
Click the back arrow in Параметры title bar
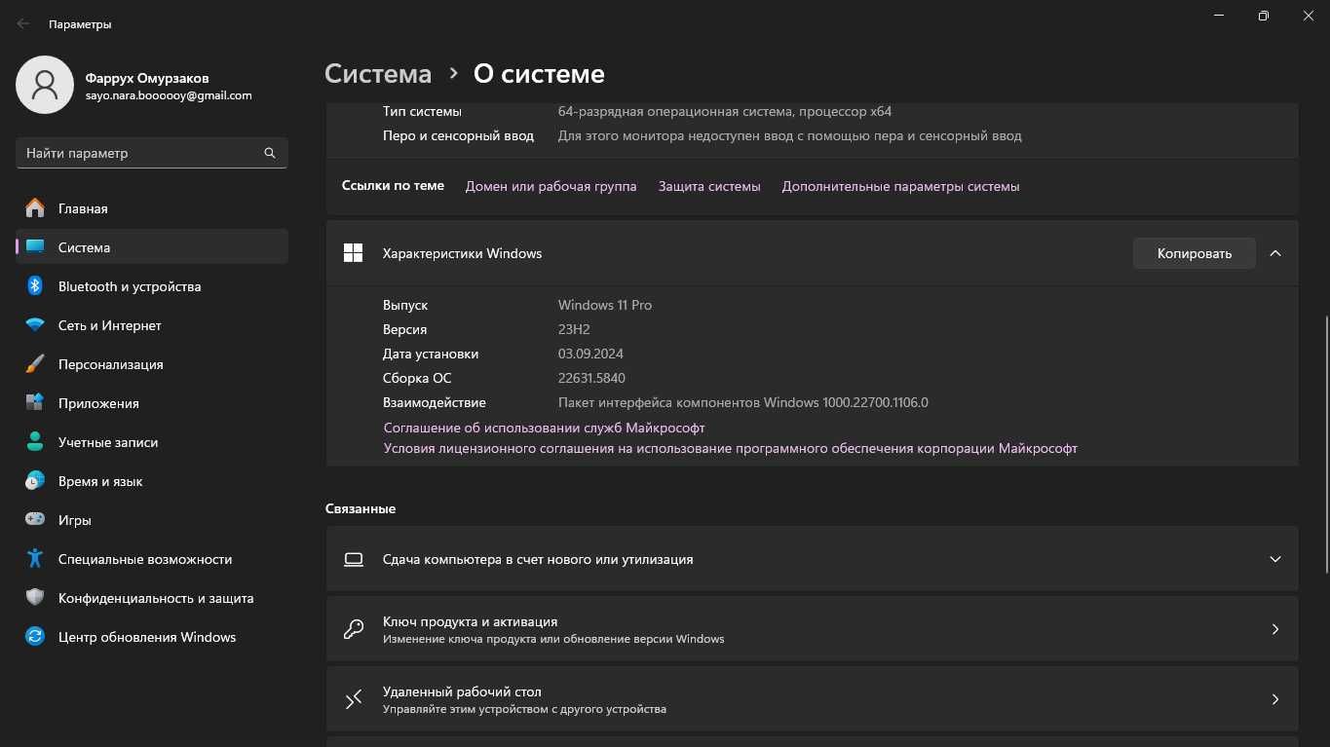[23, 24]
